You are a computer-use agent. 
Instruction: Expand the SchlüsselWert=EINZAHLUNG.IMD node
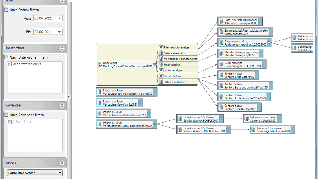[x=227, y=130]
